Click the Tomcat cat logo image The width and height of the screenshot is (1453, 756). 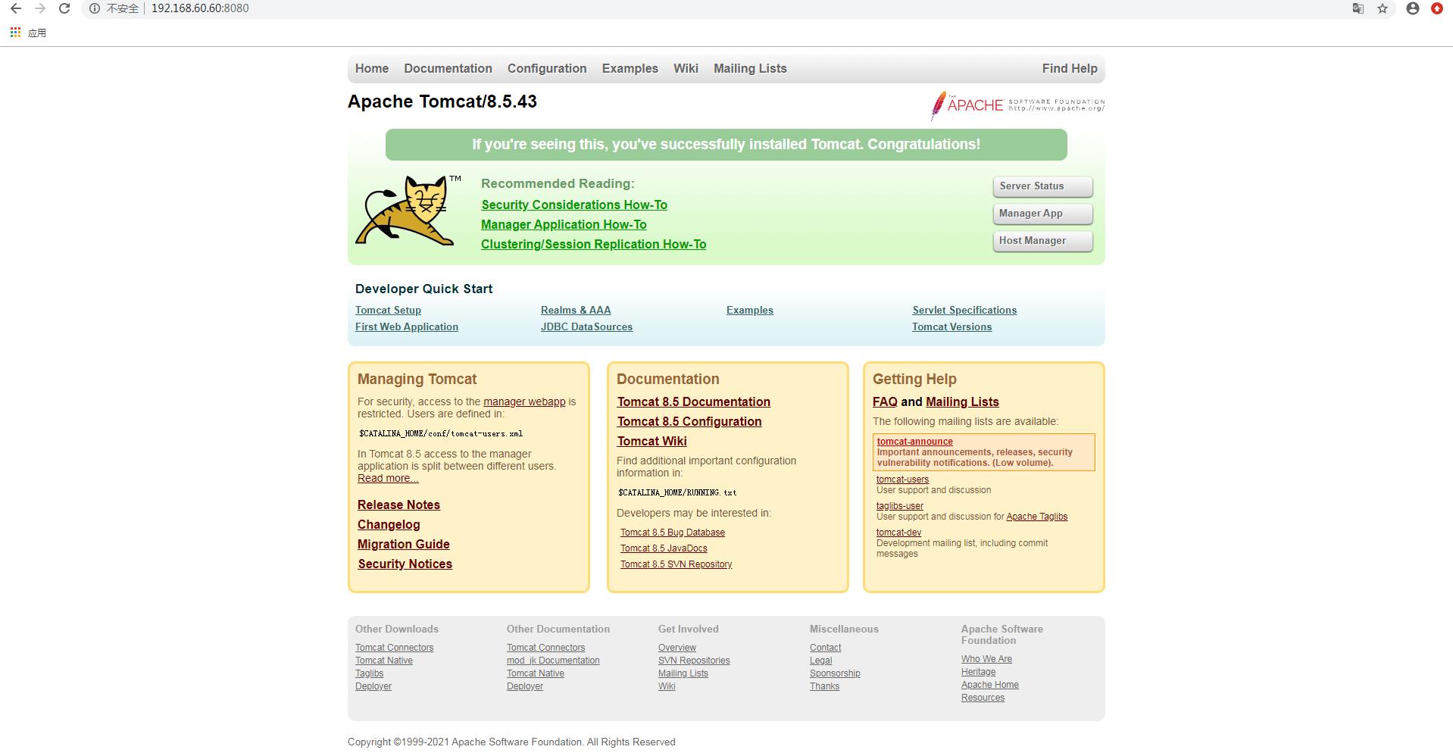[x=408, y=210]
